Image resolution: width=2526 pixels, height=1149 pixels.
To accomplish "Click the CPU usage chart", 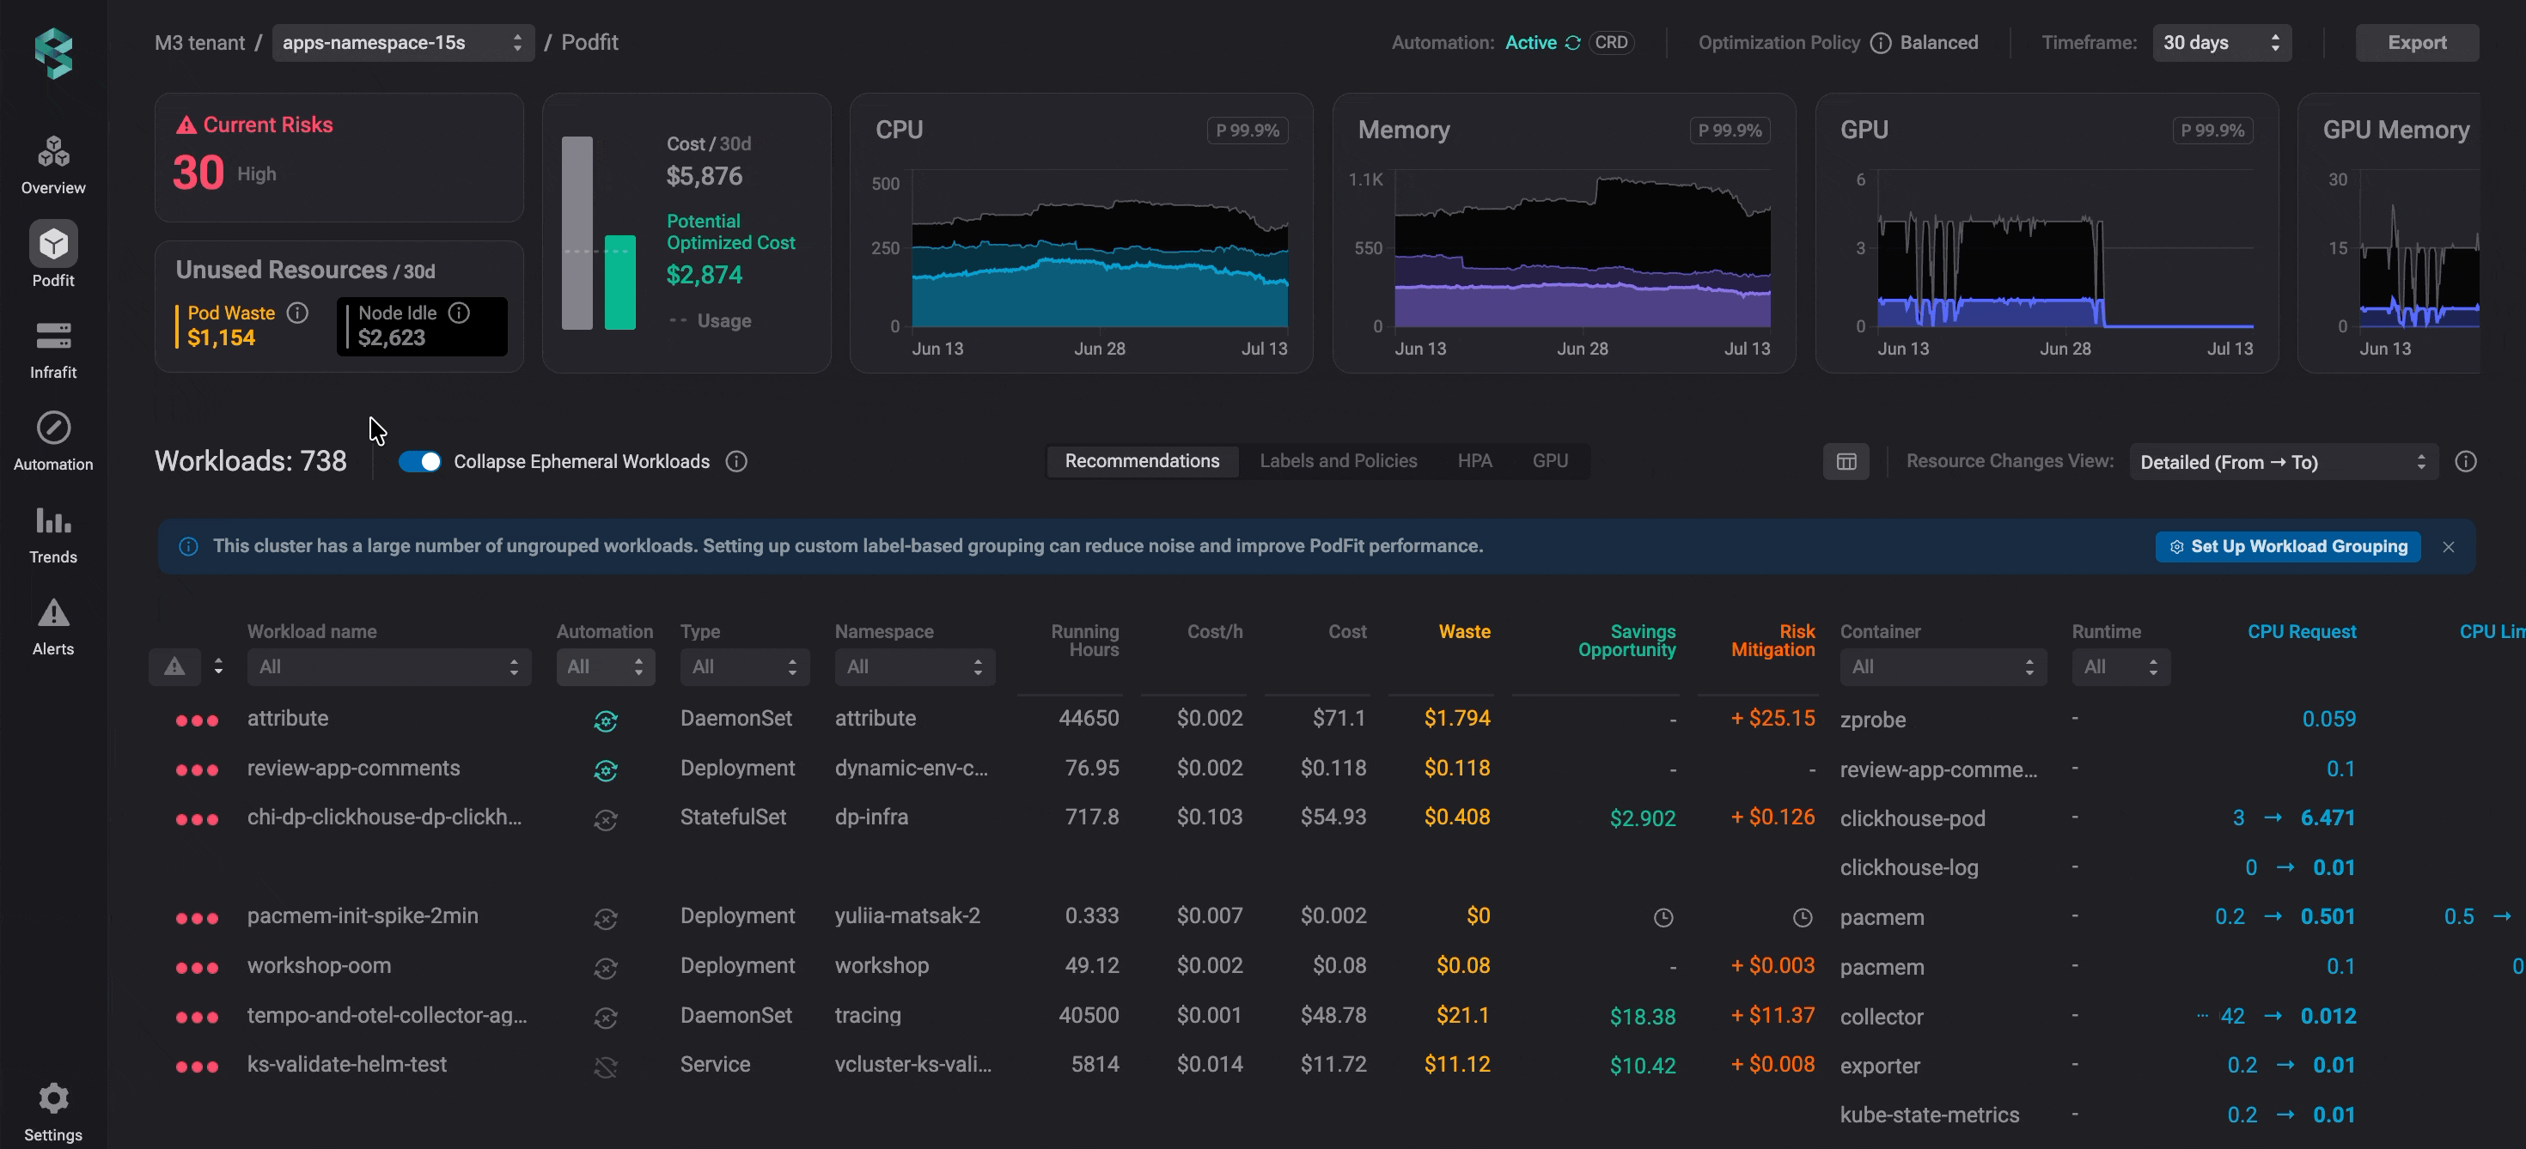I will point(1099,250).
